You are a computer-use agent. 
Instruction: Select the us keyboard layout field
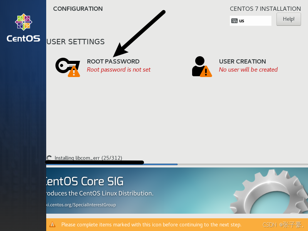pyautogui.click(x=251, y=21)
